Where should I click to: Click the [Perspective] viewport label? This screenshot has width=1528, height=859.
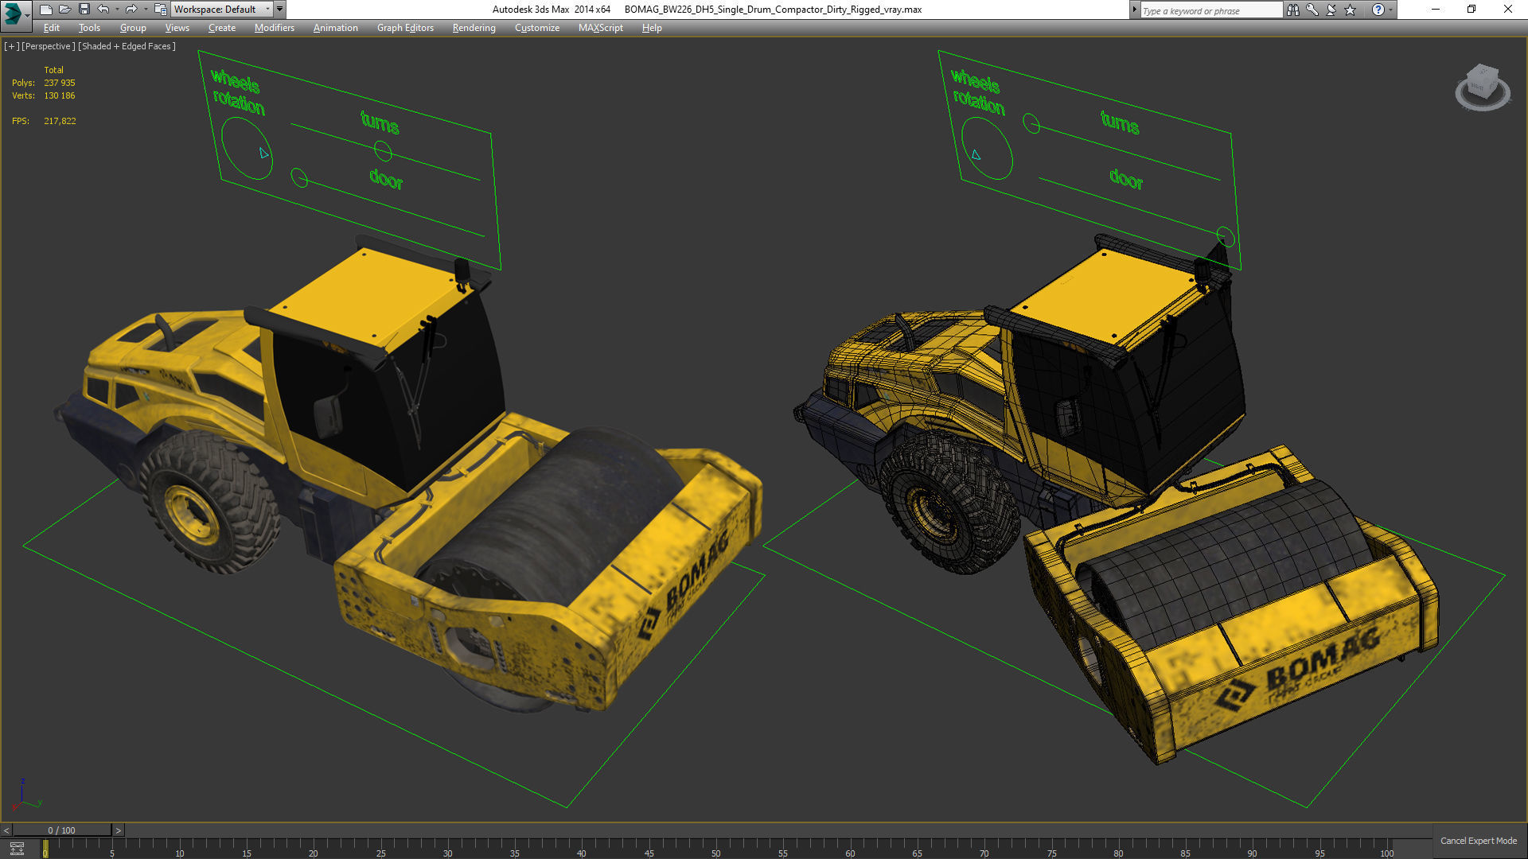(x=49, y=46)
